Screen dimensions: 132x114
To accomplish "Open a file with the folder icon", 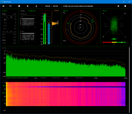I will tap(11, 6).
